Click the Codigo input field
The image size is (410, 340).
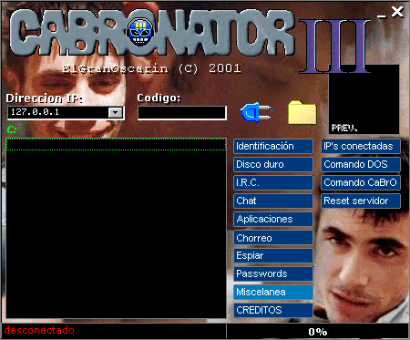click(182, 113)
